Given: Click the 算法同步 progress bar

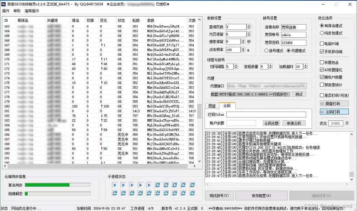Looking at the screenshot, I should pyautogui.click(x=57, y=185).
